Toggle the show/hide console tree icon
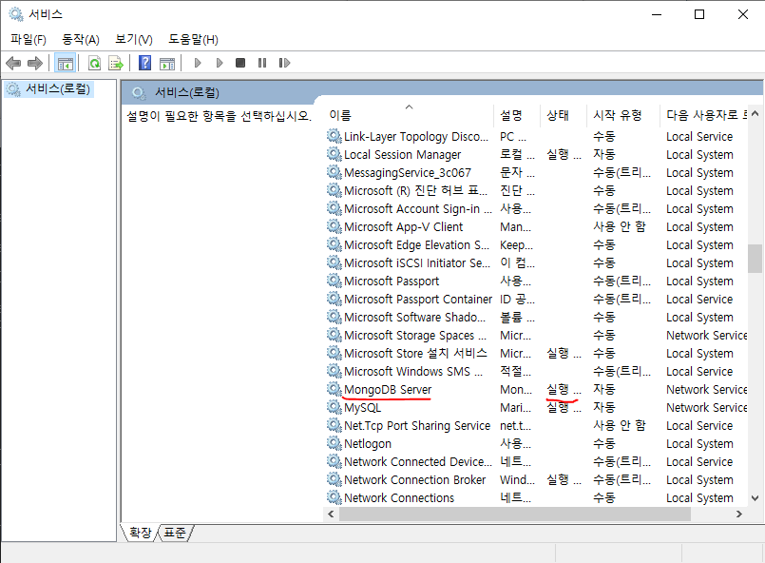Image resolution: width=765 pixels, height=563 pixels. (x=65, y=63)
